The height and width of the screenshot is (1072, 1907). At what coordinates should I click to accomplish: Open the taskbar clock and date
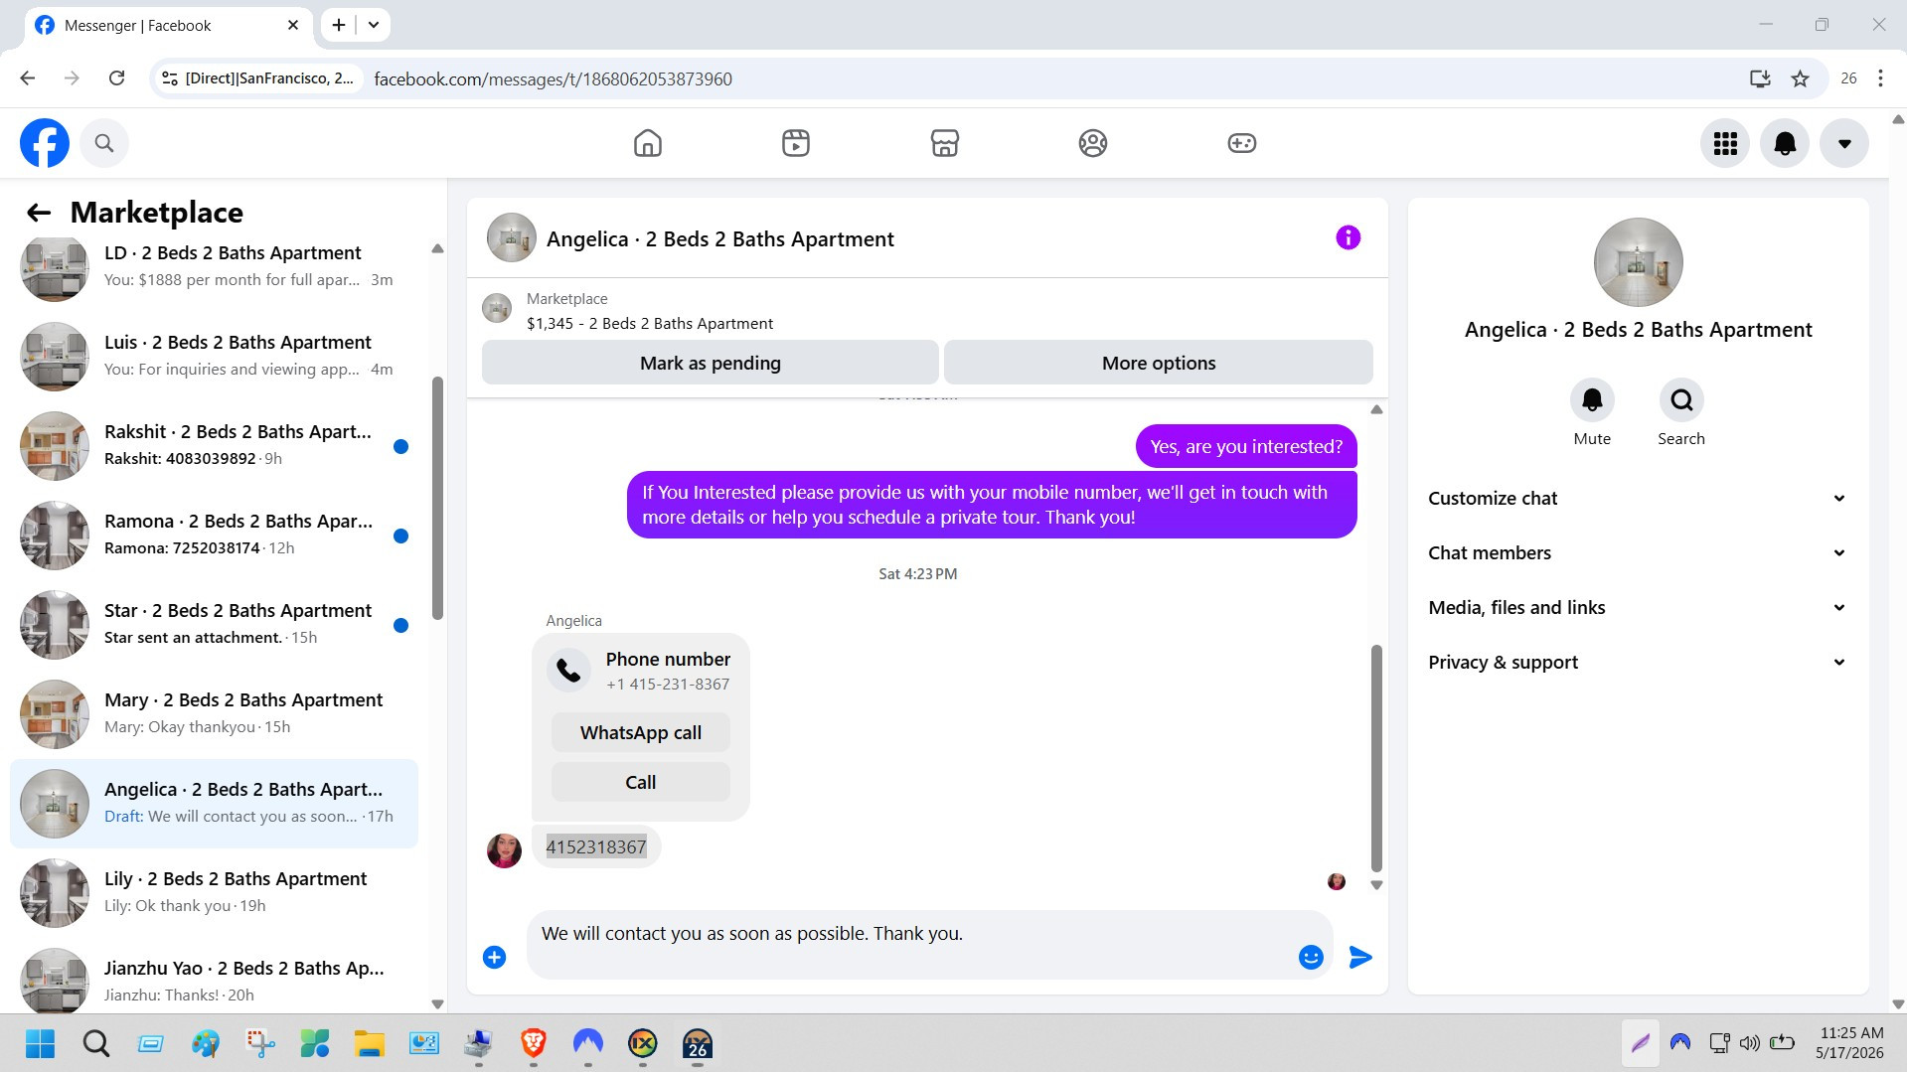point(1850,1043)
